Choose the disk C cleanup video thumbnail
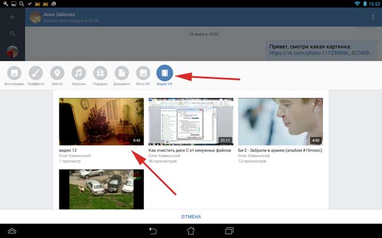The image size is (382, 238). coord(190,121)
